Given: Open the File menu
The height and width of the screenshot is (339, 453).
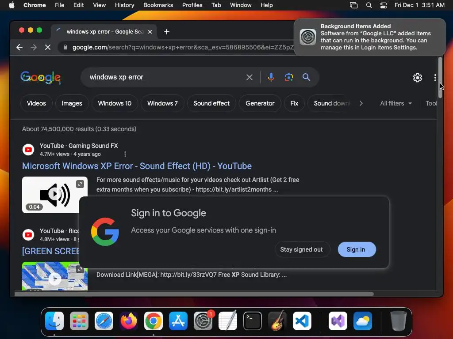Looking at the screenshot, I should (x=60, y=5).
